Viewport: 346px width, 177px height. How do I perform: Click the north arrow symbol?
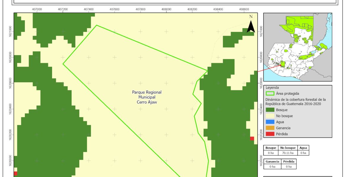pyautogui.click(x=251, y=25)
